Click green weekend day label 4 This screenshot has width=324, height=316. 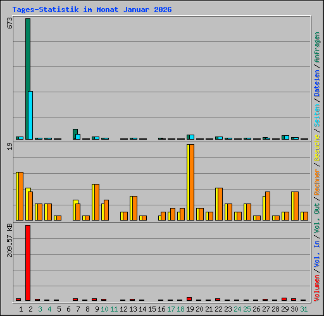click(x=49, y=309)
